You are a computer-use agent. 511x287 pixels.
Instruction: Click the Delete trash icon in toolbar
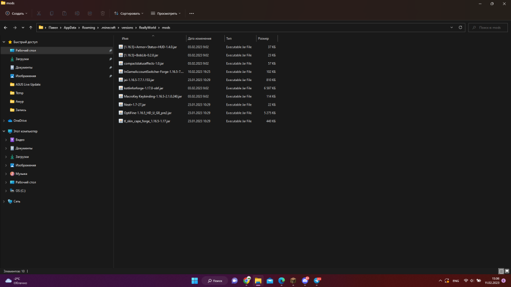(103, 13)
